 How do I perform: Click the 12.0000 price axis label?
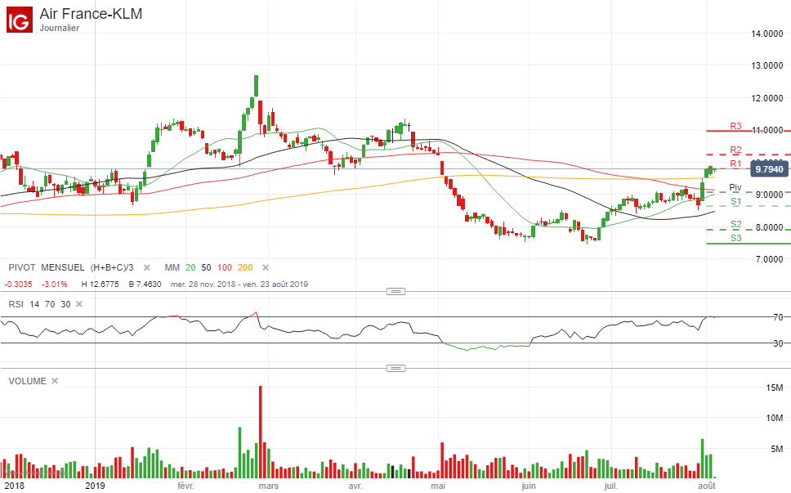(x=766, y=98)
